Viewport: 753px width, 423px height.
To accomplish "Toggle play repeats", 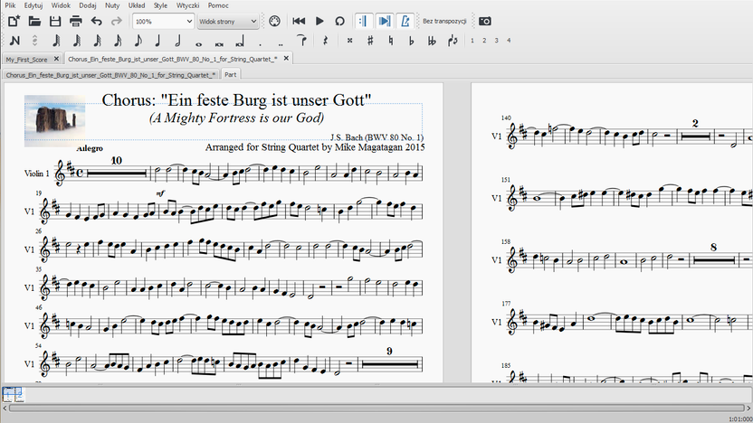I will (364, 21).
